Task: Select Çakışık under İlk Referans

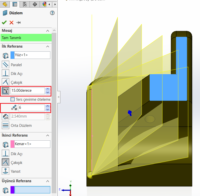Action: click(x=6, y=82)
